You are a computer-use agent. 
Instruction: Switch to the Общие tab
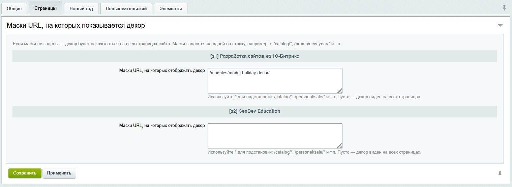point(14,8)
